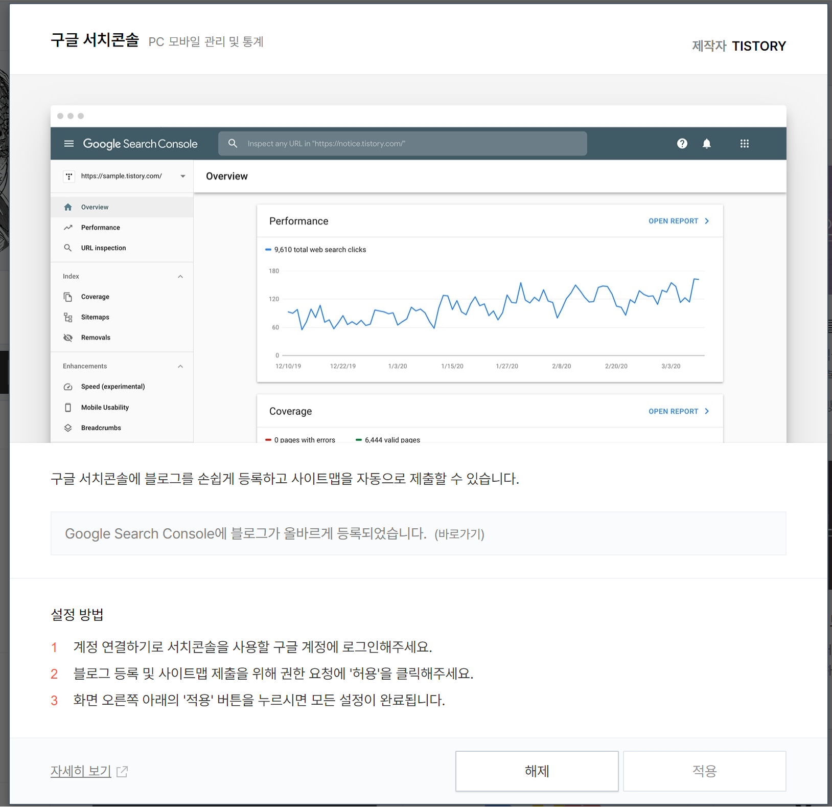Select Speed (experimental) in the sidebar
The width and height of the screenshot is (832, 807).
coord(122,387)
